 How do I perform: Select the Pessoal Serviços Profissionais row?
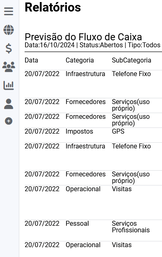94,230
